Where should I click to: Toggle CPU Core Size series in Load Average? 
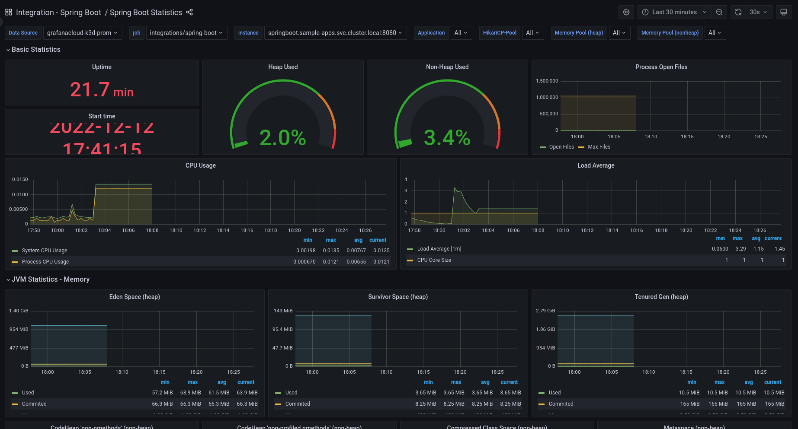[x=434, y=260]
